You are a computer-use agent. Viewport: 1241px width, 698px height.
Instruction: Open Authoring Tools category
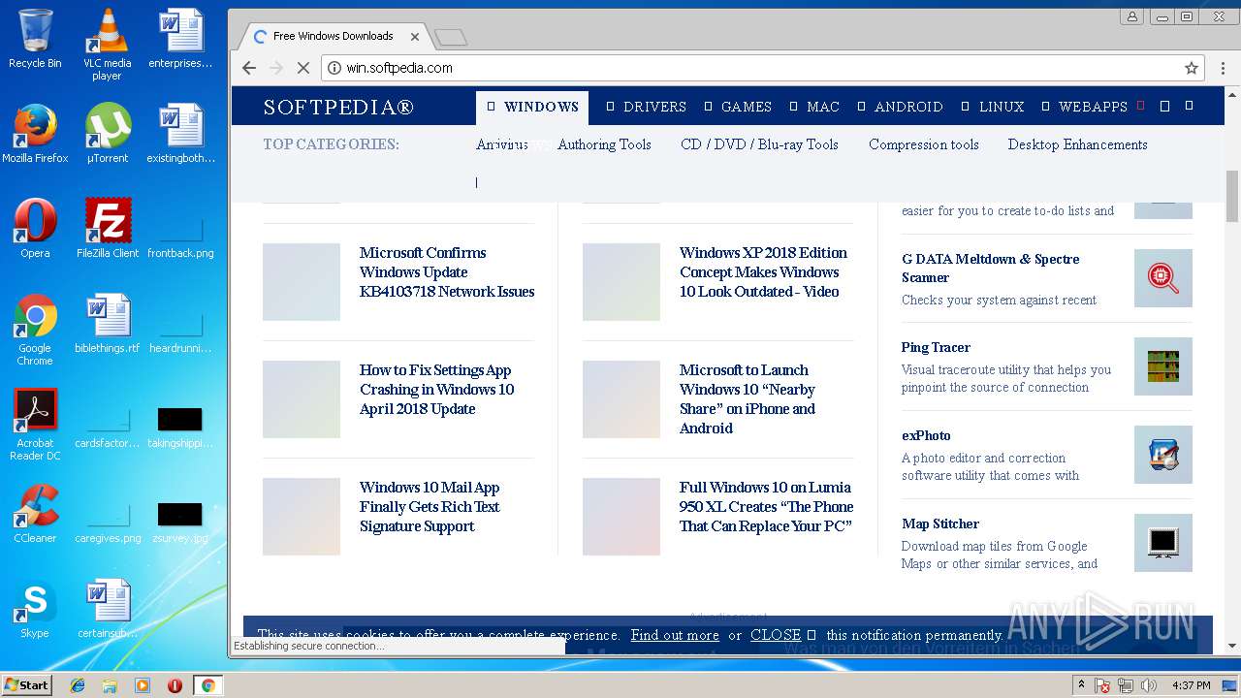[x=604, y=144]
